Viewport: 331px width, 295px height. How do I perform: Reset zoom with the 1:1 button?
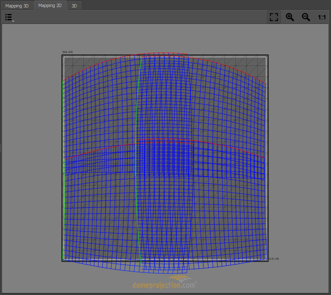tap(322, 17)
